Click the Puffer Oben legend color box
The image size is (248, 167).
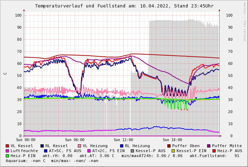click(169, 146)
